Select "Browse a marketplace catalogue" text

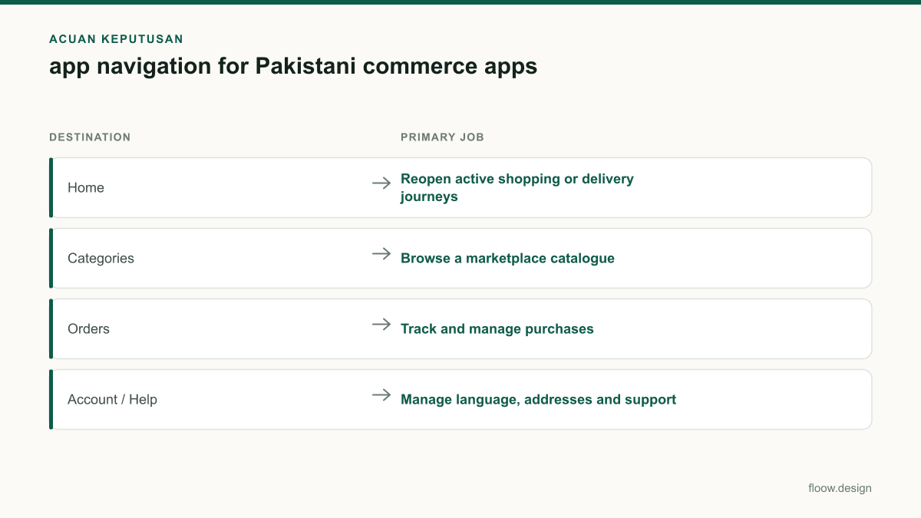click(507, 259)
